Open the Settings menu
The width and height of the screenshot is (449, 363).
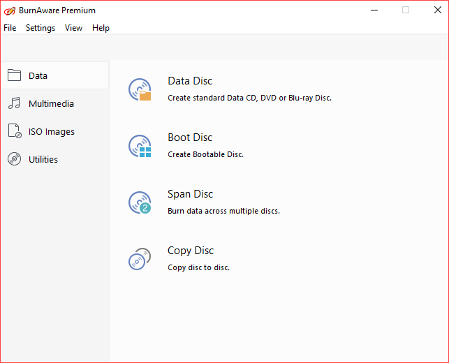[41, 28]
